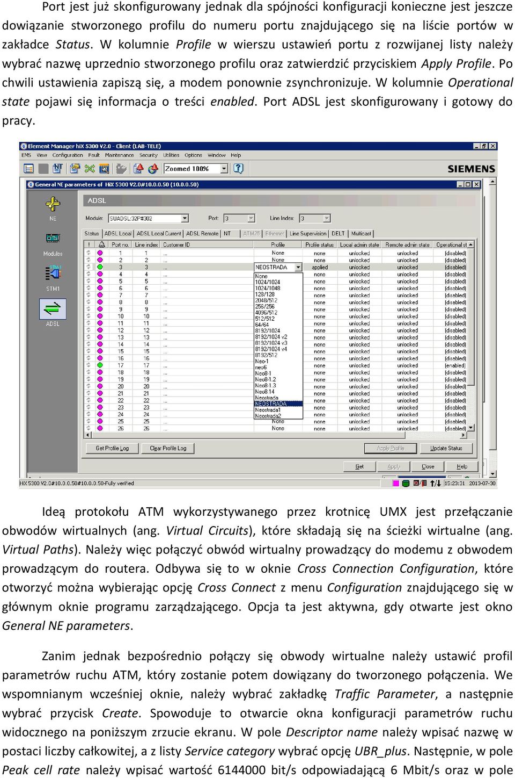Click the greyed-out hand toolbar icon
The width and height of the screenshot is (515, 778).
click(x=121, y=169)
